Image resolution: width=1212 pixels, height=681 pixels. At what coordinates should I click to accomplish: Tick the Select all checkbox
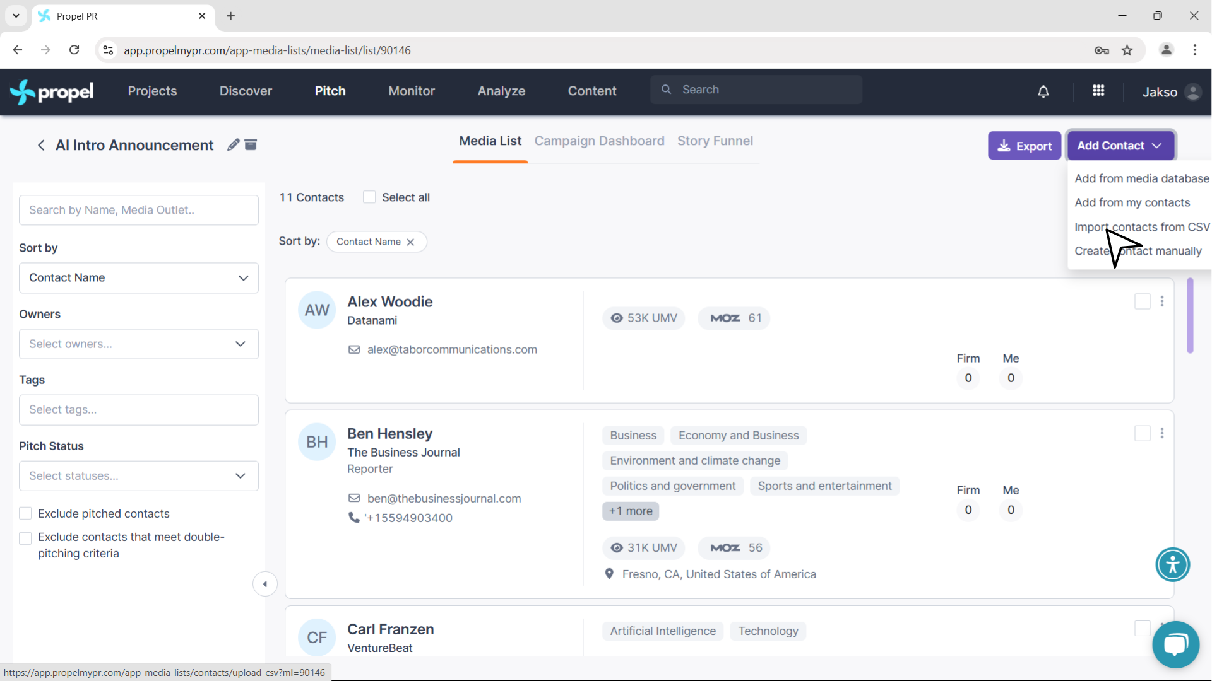(369, 197)
